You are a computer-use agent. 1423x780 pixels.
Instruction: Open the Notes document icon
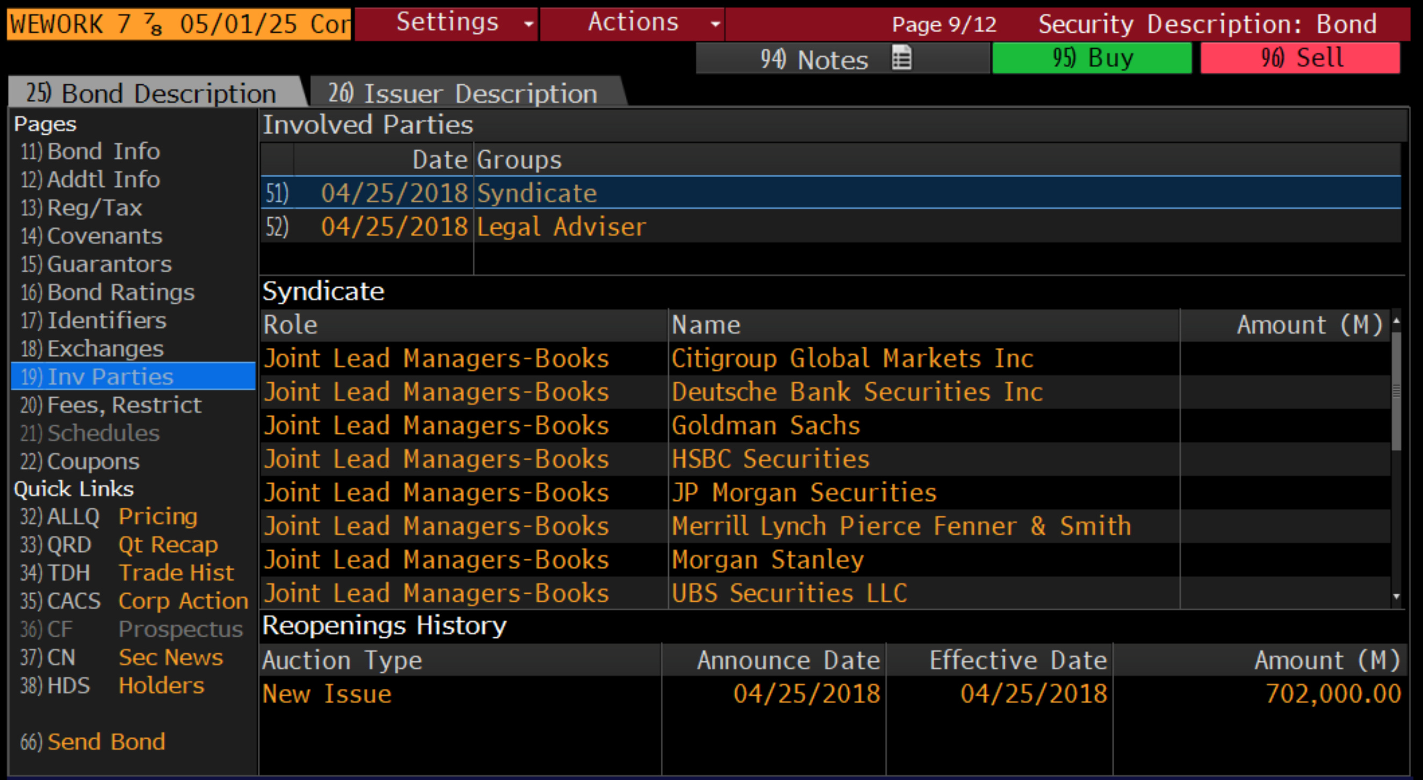[901, 58]
